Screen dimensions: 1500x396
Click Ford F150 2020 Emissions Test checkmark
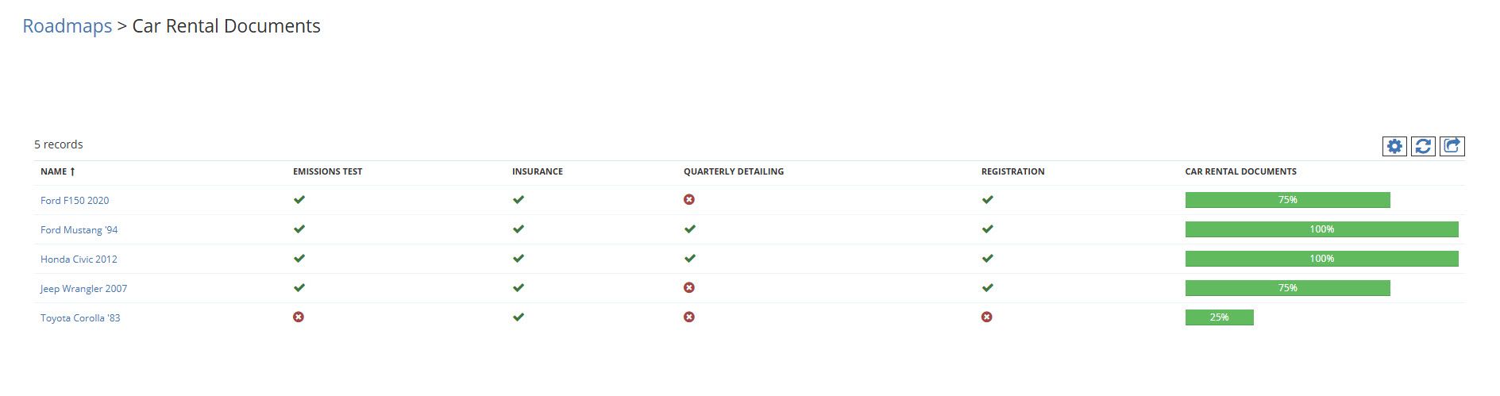pos(299,199)
